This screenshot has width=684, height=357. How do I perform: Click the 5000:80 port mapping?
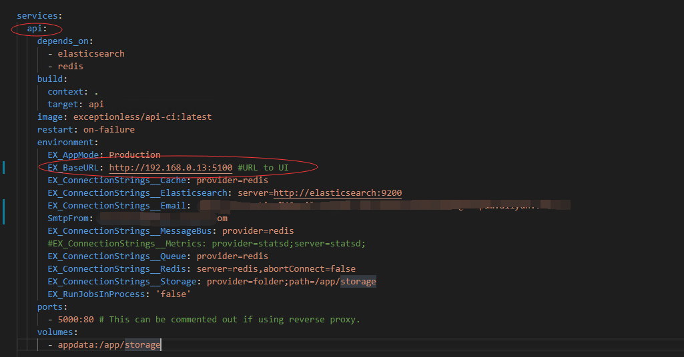76,319
